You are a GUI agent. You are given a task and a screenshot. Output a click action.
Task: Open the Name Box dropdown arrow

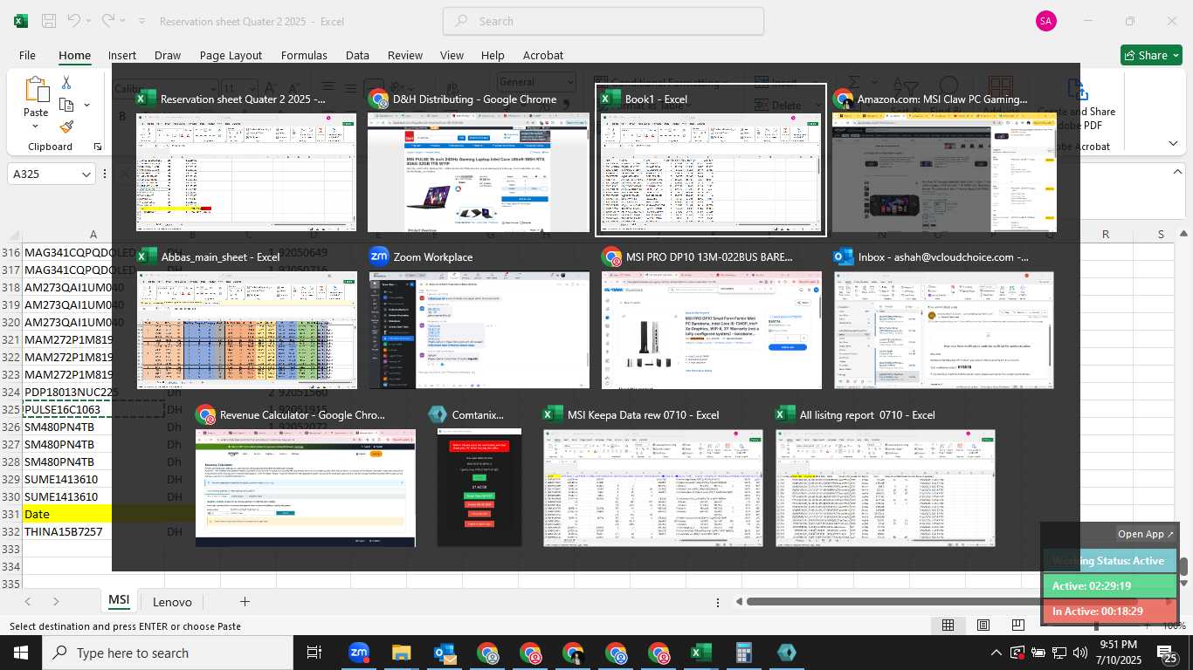[x=86, y=174]
